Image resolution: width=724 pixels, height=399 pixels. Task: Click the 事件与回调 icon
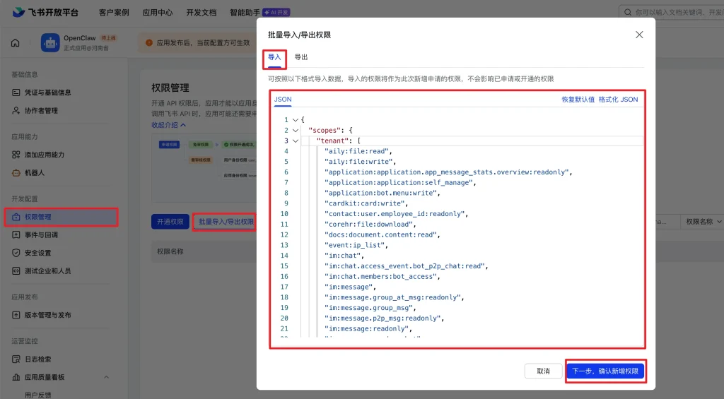(16, 234)
